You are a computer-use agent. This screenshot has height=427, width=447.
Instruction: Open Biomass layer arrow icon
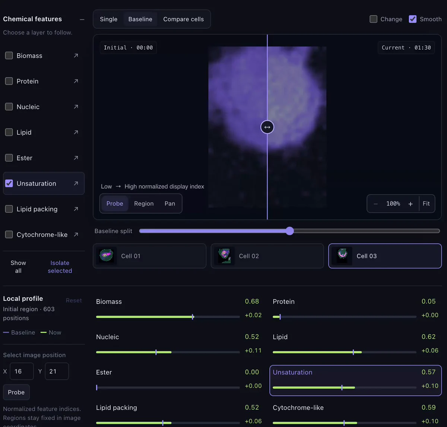[76, 55]
